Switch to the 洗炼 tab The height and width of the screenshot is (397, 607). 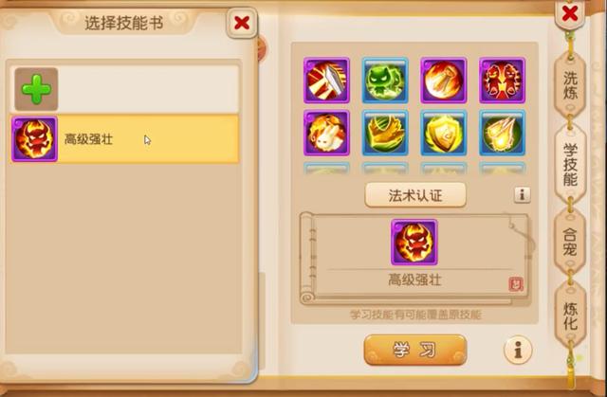[570, 85]
